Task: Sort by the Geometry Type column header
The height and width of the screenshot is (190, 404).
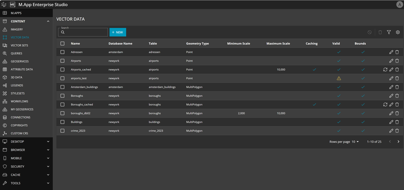Action: tap(197, 43)
